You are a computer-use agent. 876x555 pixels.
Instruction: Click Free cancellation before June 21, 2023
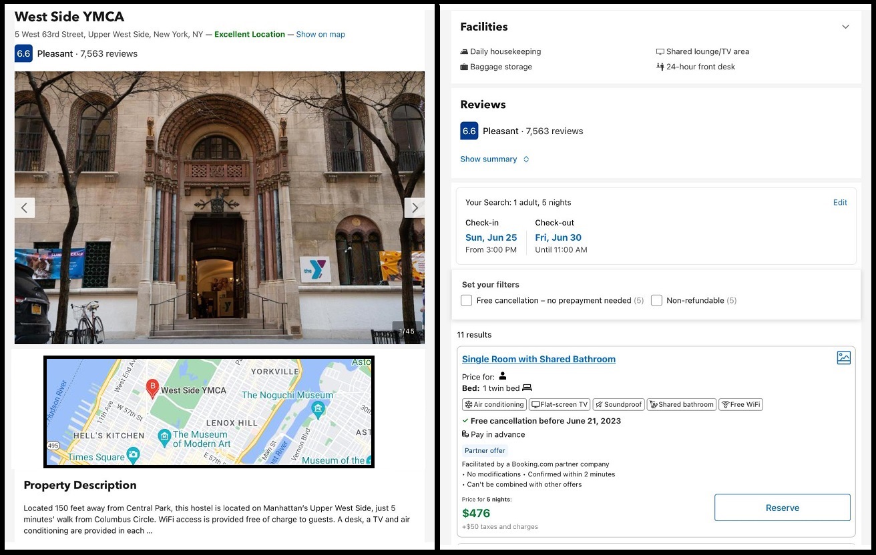545,421
